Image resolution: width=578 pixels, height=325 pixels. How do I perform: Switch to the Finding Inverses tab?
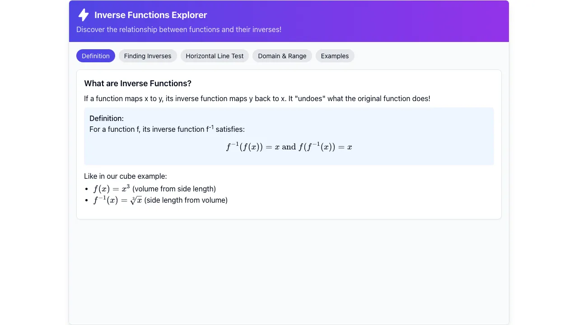[148, 56]
